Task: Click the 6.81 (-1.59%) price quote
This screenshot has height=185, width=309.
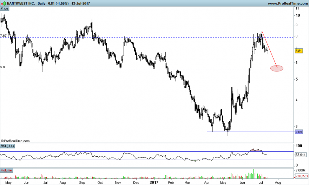Action: [58, 4]
